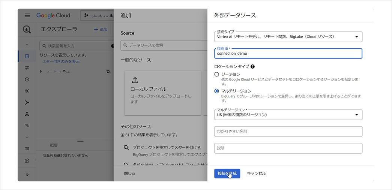The image size is (392, 190).
Task: Click the わかりやすい名前 input field
Action: (x=288, y=131)
